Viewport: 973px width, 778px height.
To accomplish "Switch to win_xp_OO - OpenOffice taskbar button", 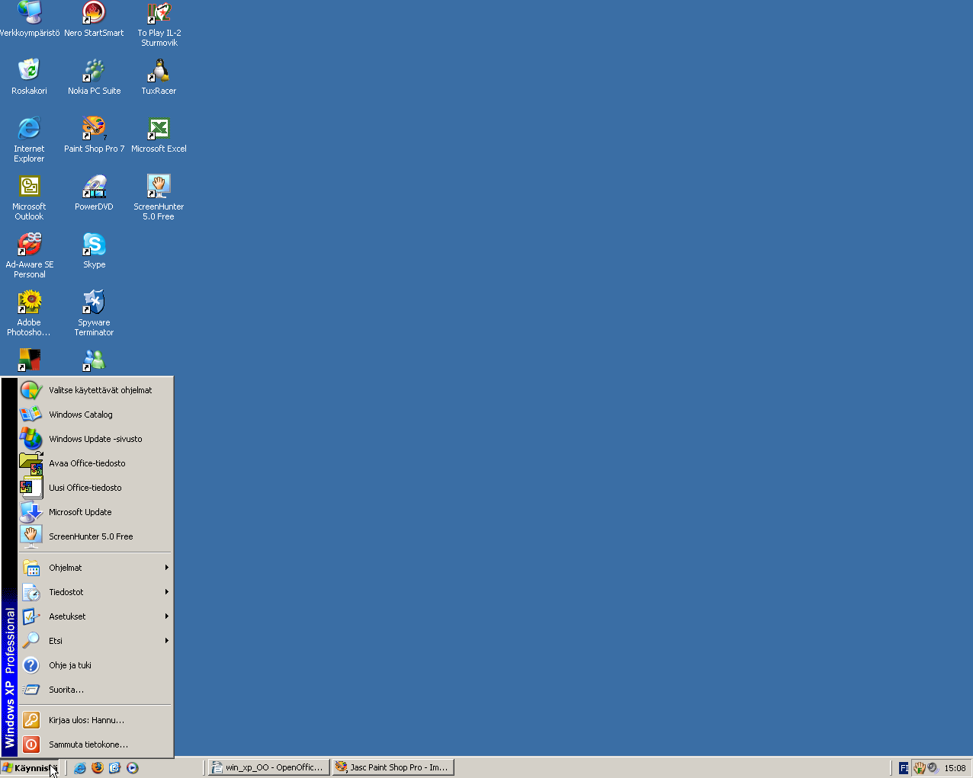I will pos(269,767).
